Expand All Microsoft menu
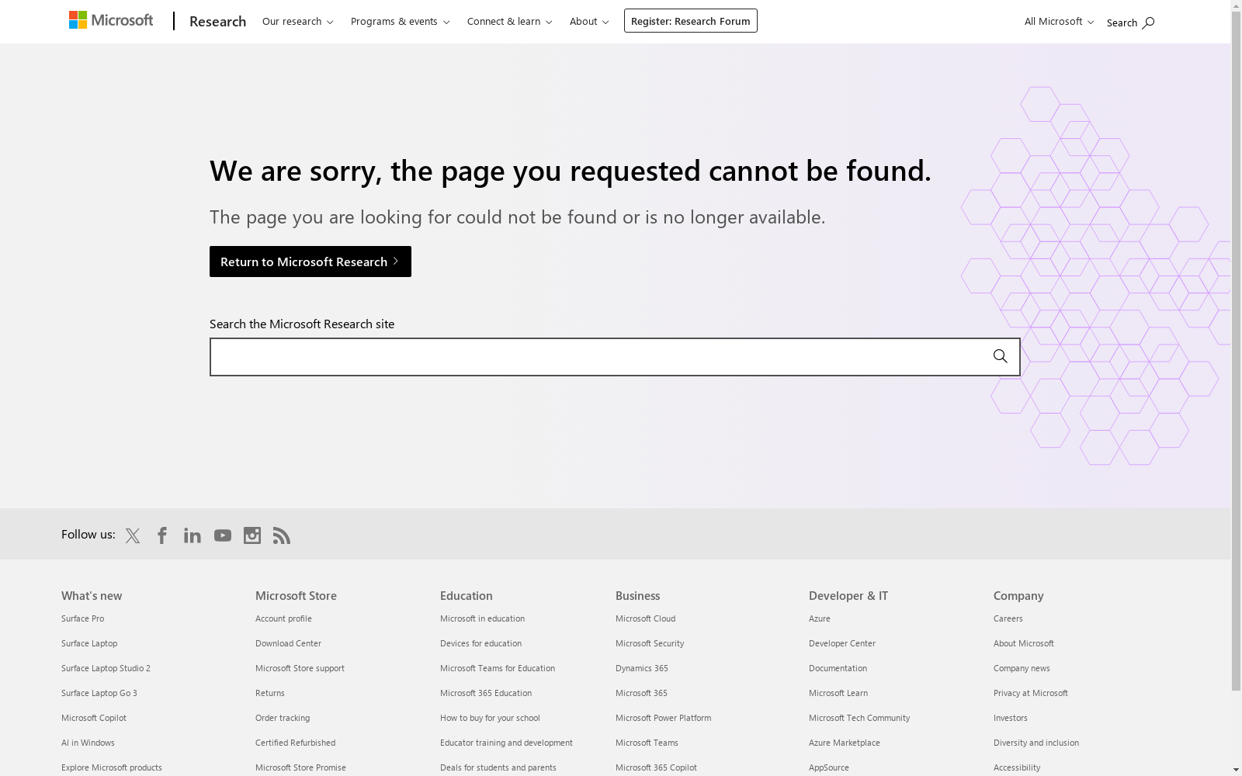 click(1059, 21)
